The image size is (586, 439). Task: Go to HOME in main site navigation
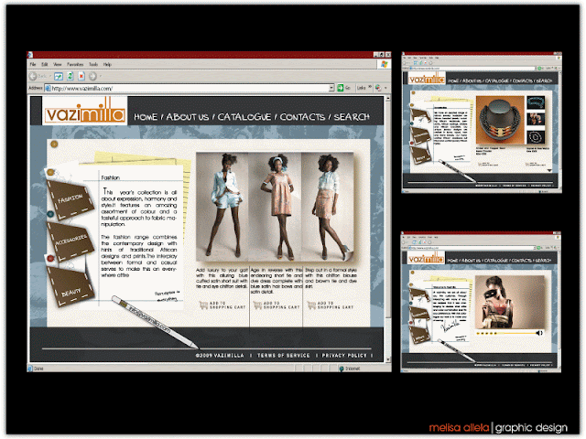click(x=146, y=117)
